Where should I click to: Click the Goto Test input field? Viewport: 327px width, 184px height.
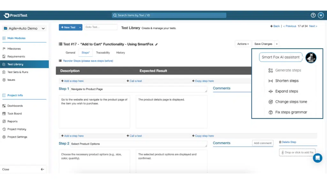pos(101,27)
